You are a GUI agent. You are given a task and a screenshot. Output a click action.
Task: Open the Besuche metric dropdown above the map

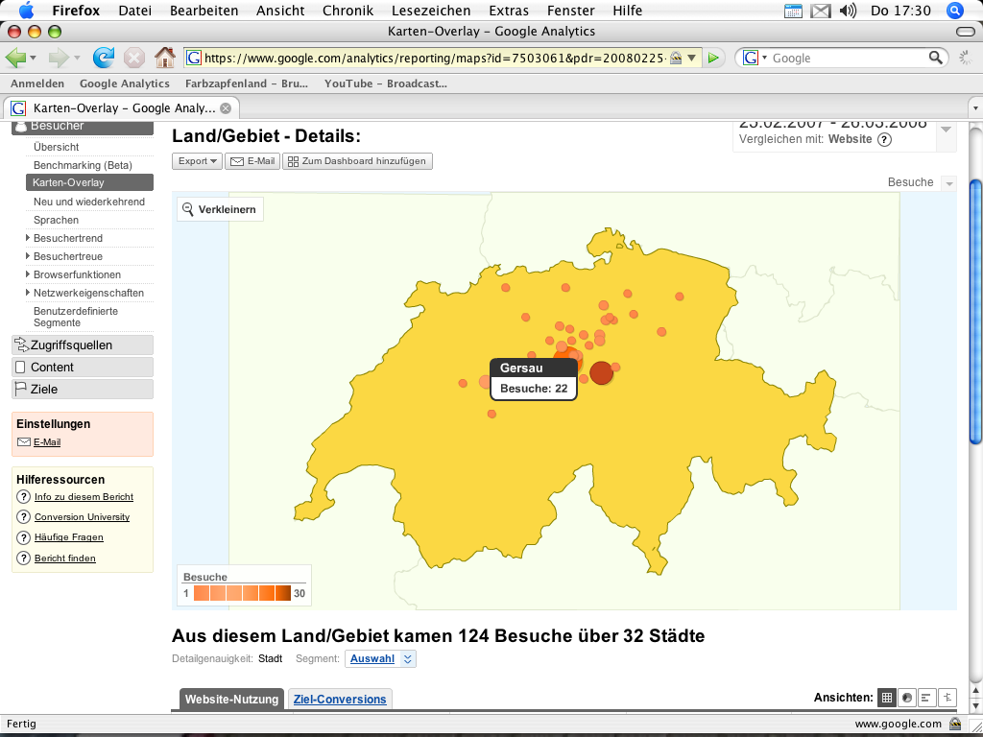click(949, 183)
